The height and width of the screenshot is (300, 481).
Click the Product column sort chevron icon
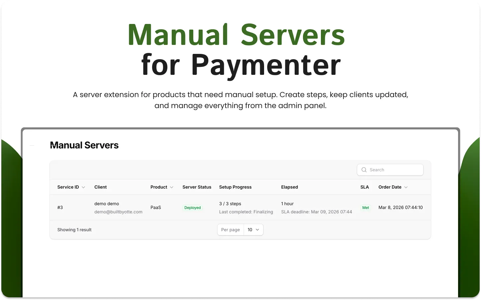172,187
